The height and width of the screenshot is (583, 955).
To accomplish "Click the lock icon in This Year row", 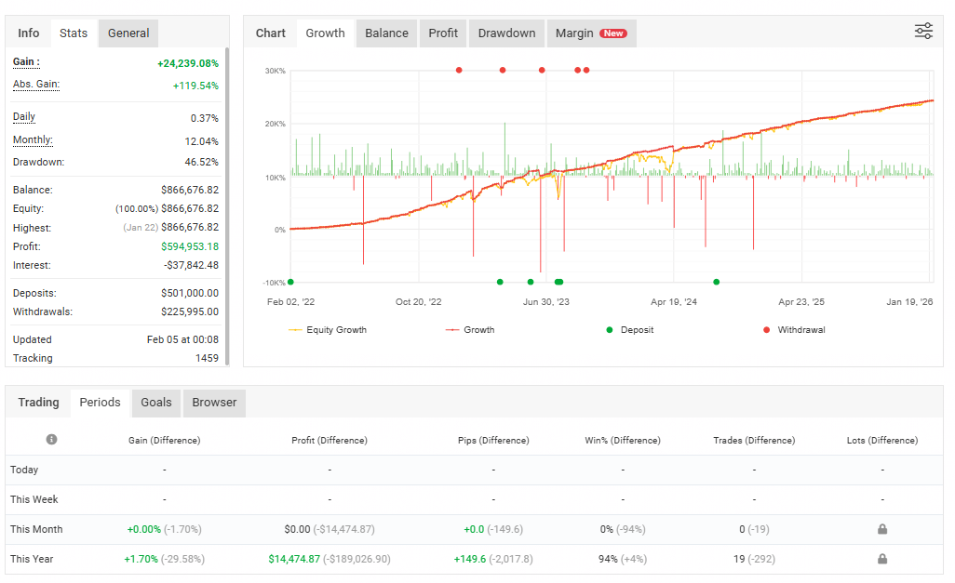I will (x=881, y=559).
